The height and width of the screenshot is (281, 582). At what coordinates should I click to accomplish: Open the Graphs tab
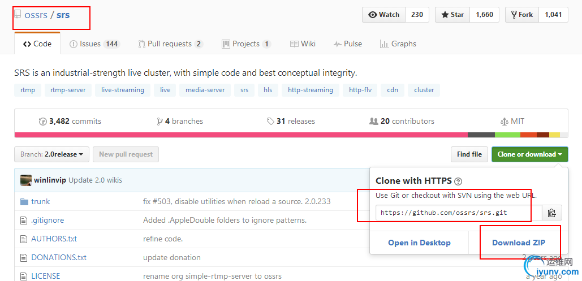pos(398,44)
